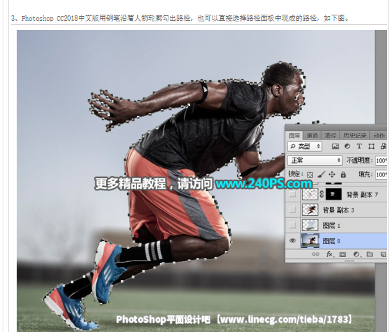389x332 pixels.
Task: Filter layers by adjustment layer icon
Action: point(347,146)
